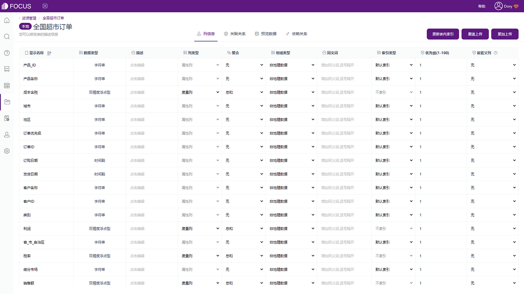The height and width of the screenshot is (294, 524).
Task: Click the 本地 tag next to title
Action: point(25,27)
